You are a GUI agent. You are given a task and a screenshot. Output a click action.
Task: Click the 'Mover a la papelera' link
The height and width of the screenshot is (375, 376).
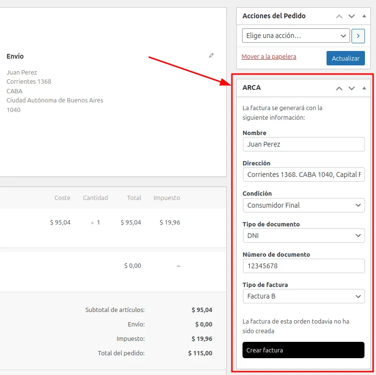point(269,57)
